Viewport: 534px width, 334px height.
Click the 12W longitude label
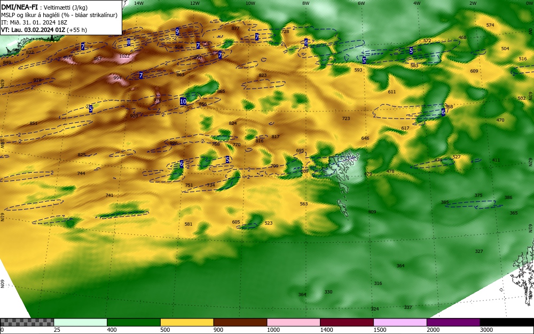(195, 3)
